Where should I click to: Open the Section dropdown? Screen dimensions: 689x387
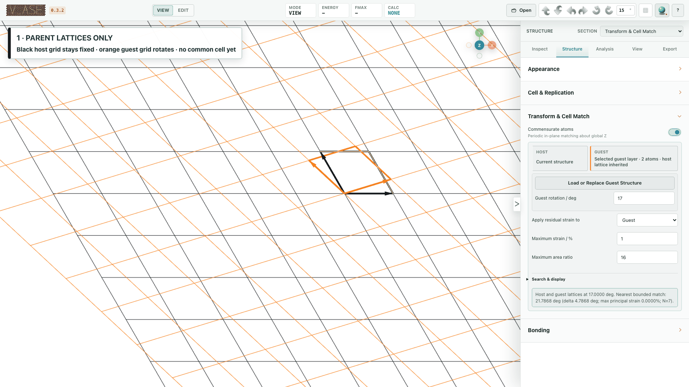coord(642,31)
